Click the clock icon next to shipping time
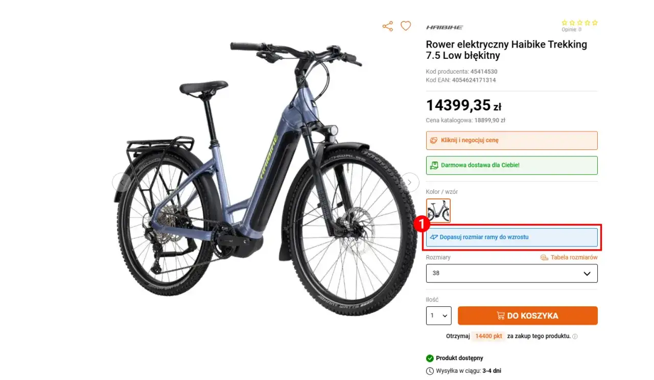The image size is (654, 380). tap(429, 371)
